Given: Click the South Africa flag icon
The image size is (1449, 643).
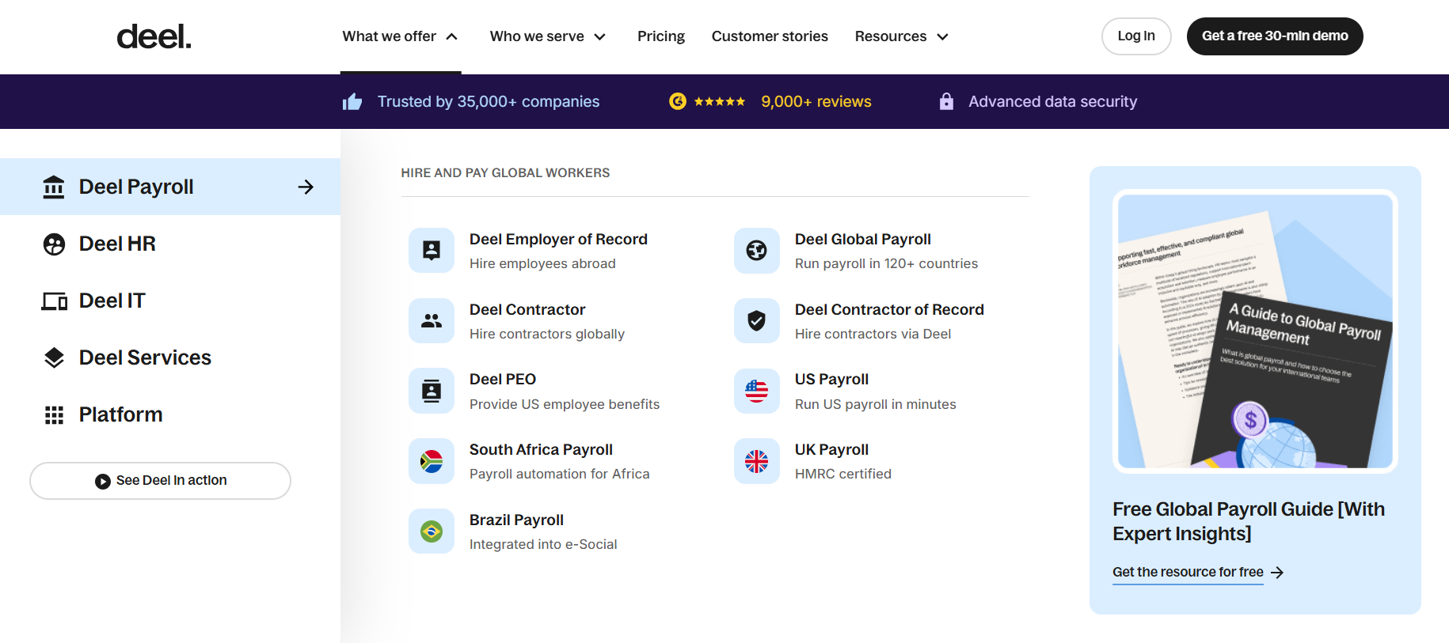Looking at the screenshot, I should 432,461.
